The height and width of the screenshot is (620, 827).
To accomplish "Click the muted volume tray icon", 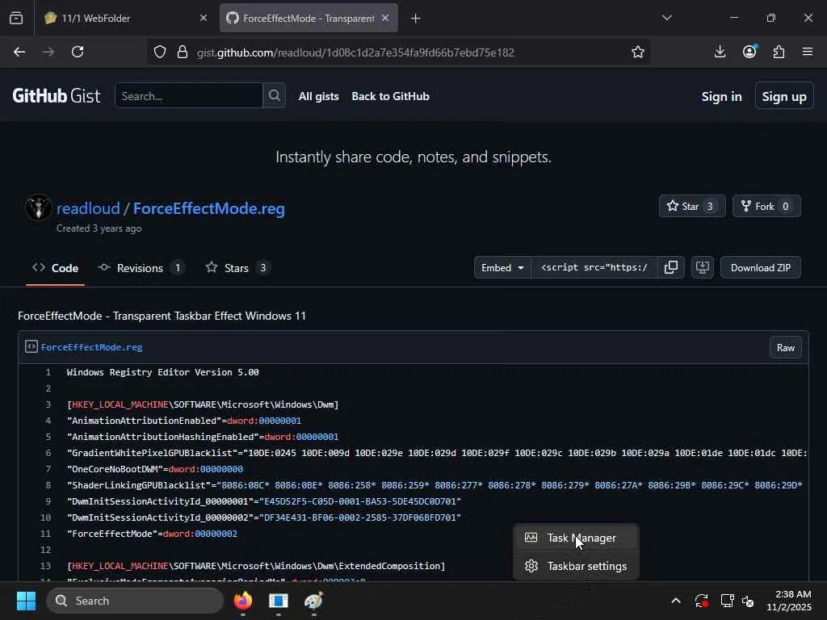I will click(748, 601).
